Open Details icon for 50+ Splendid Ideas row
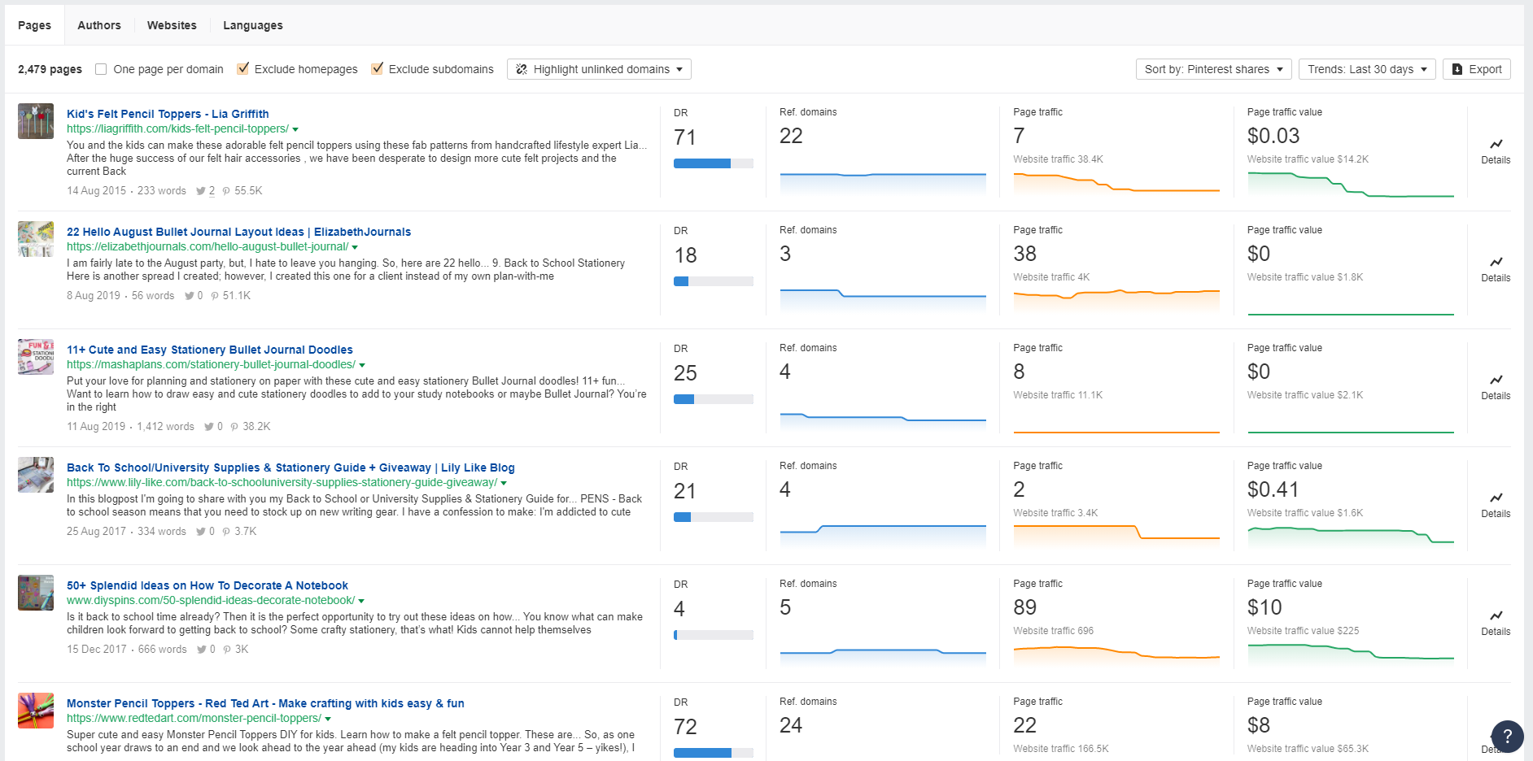Image resolution: width=1533 pixels, height=761 pixels. click(x=1496, y=616)
